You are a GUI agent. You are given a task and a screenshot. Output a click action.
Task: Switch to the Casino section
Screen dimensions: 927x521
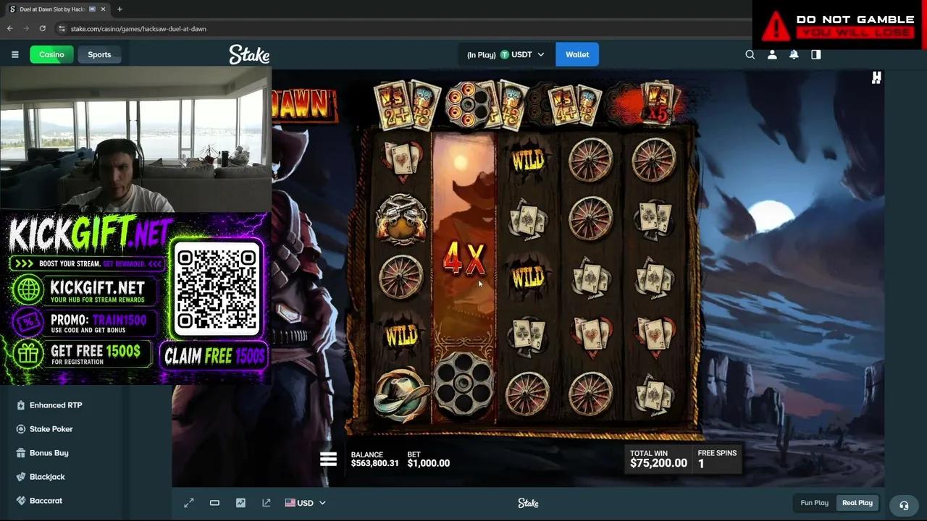[51, 54]
